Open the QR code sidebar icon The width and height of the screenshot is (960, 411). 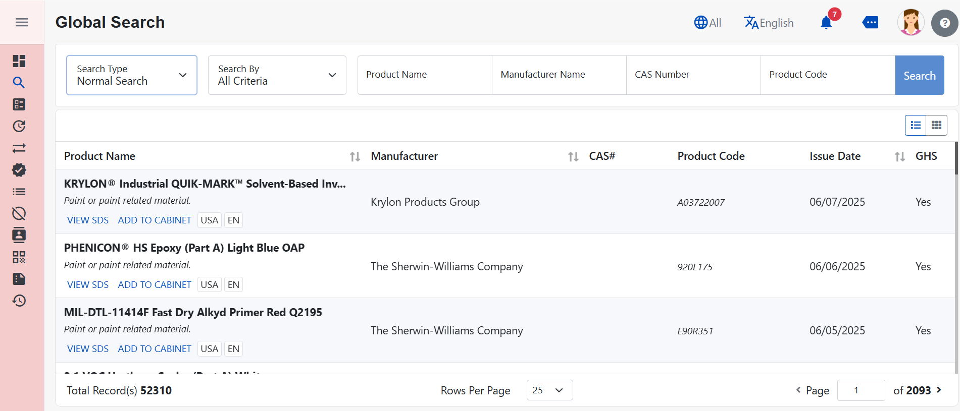click(x=19, y=257)
